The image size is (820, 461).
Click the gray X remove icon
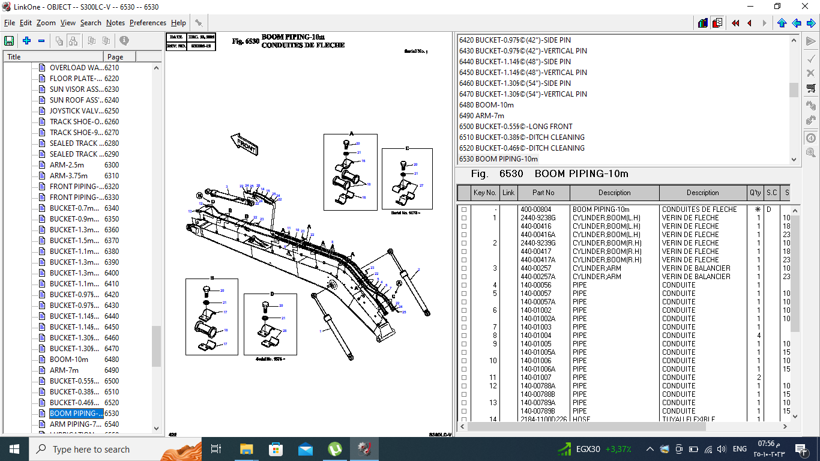[x=811, y=73]
